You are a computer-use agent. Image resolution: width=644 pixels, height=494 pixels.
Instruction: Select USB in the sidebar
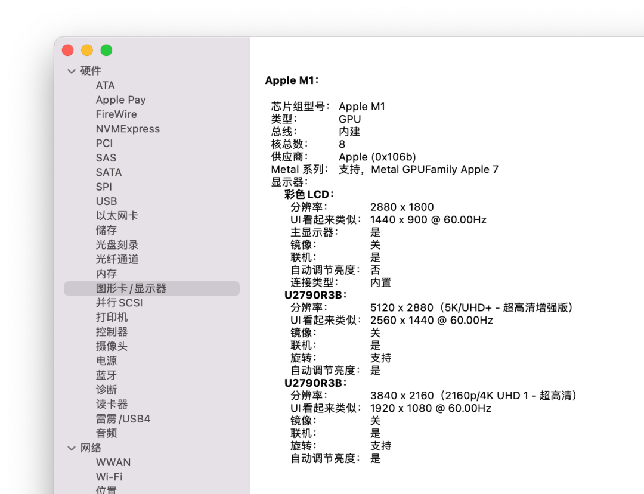click(106, 201)
